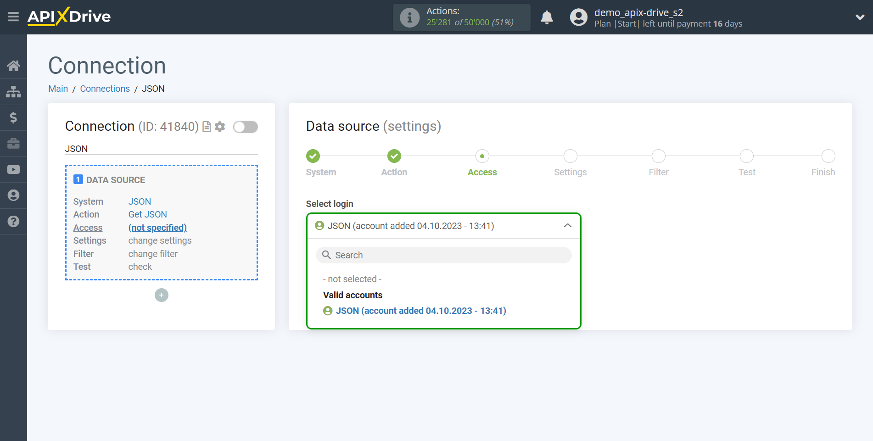Click the connection name JSON field
This screenshot has width=873, height=441.
pyautogui.click(x=161, y=149)
